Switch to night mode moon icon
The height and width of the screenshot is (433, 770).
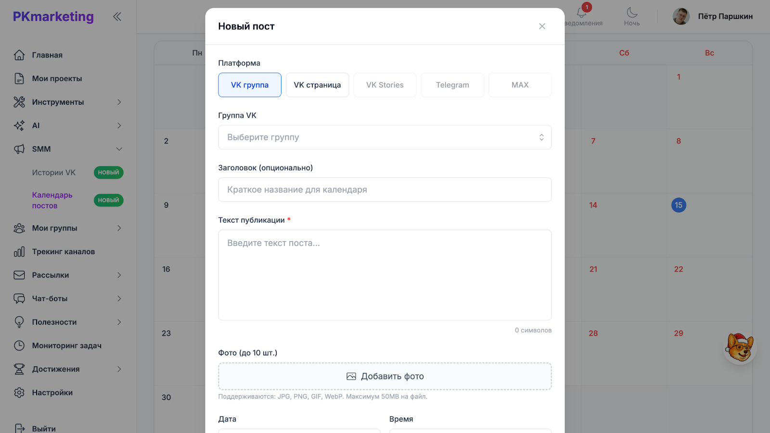click(x=632, y=12)
